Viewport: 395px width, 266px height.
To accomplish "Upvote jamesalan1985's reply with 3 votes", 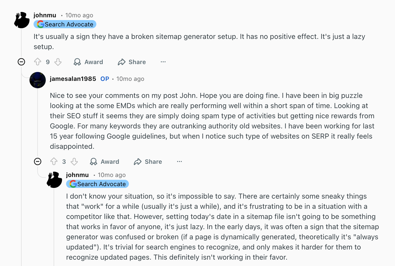I will coord(54,161).
